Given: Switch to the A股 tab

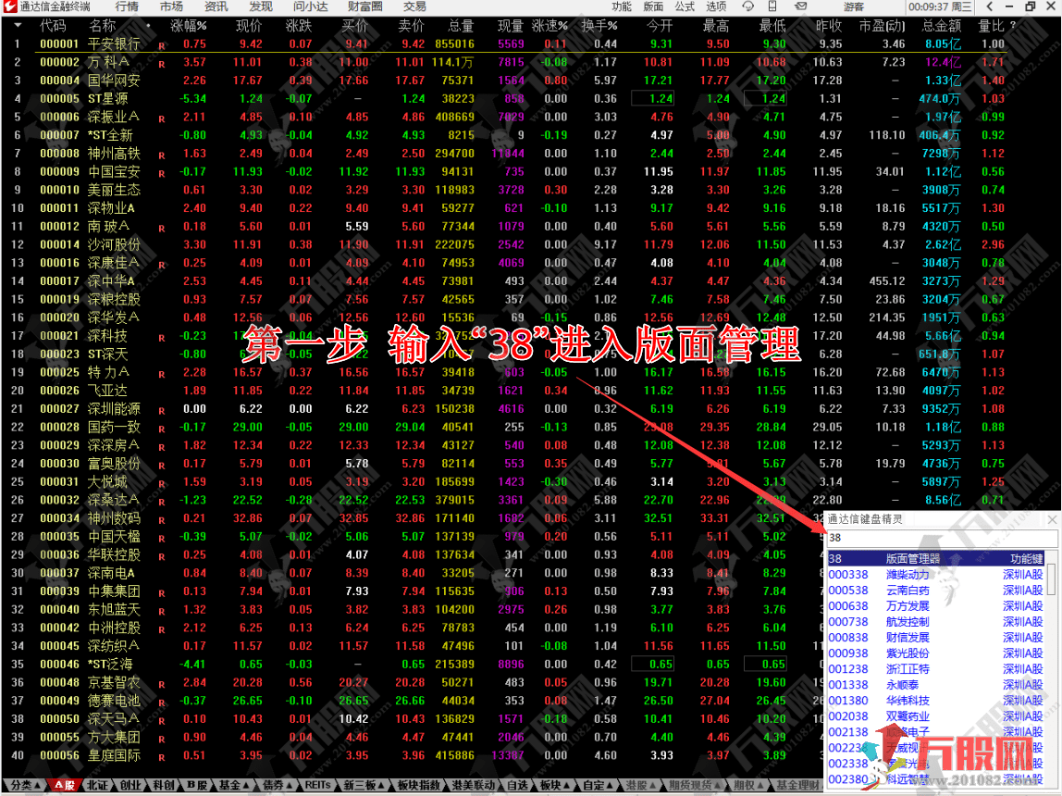Looking at the screenshot, I should tap(65, 785).
